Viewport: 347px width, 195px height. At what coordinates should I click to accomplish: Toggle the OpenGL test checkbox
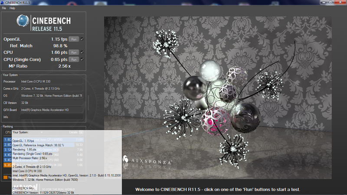pos(82,39)
